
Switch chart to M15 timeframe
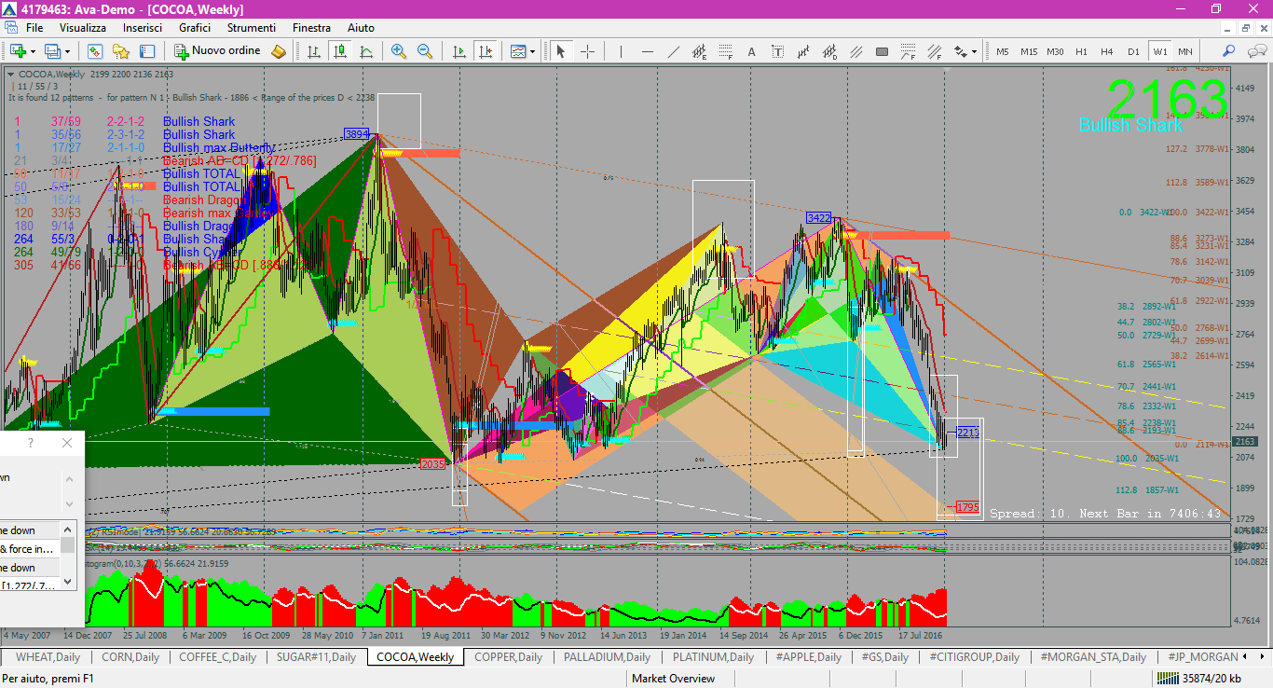click(x=1029, y=51)
